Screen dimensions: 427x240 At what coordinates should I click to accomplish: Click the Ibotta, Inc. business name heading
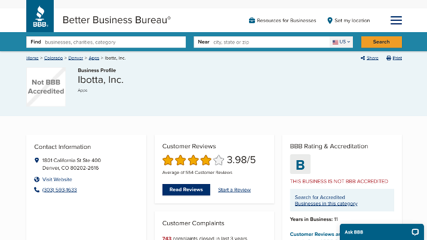(x=100, y=80)
